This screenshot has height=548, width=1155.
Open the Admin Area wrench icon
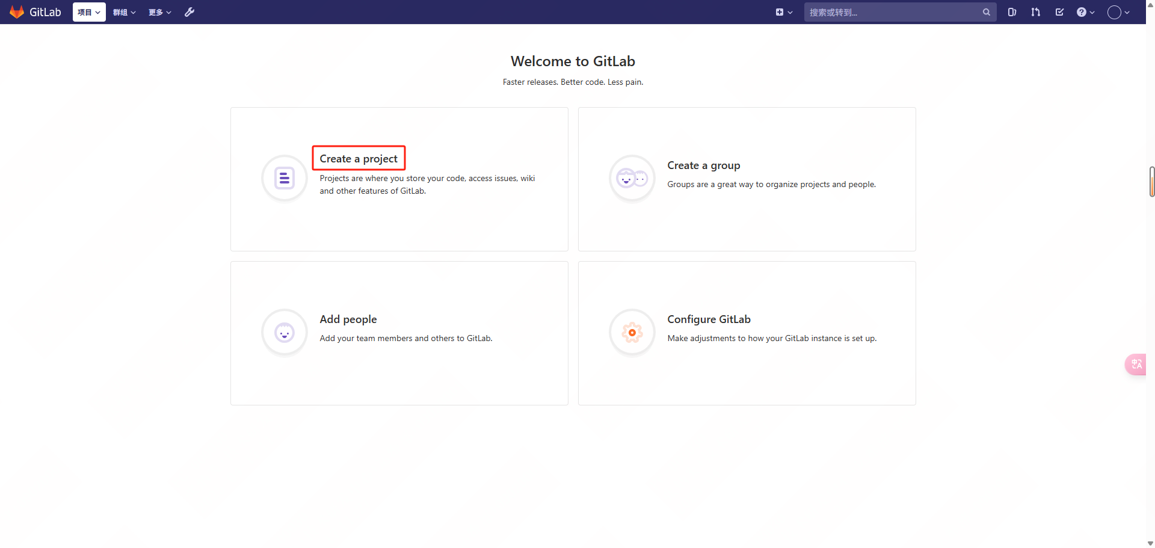189,12
